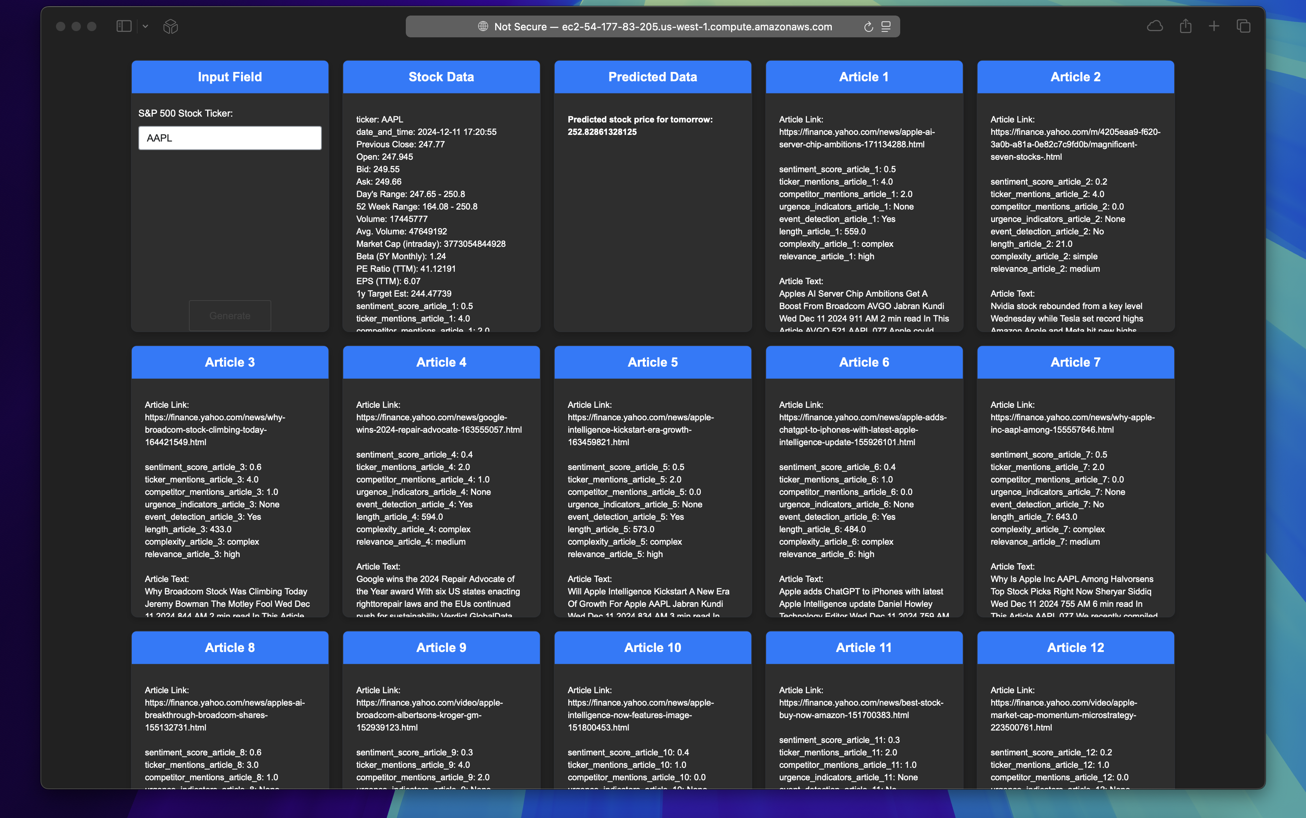Open the sidebar options dropdown chevron
Screen dimensions: 1306x818
coord(145,26)
